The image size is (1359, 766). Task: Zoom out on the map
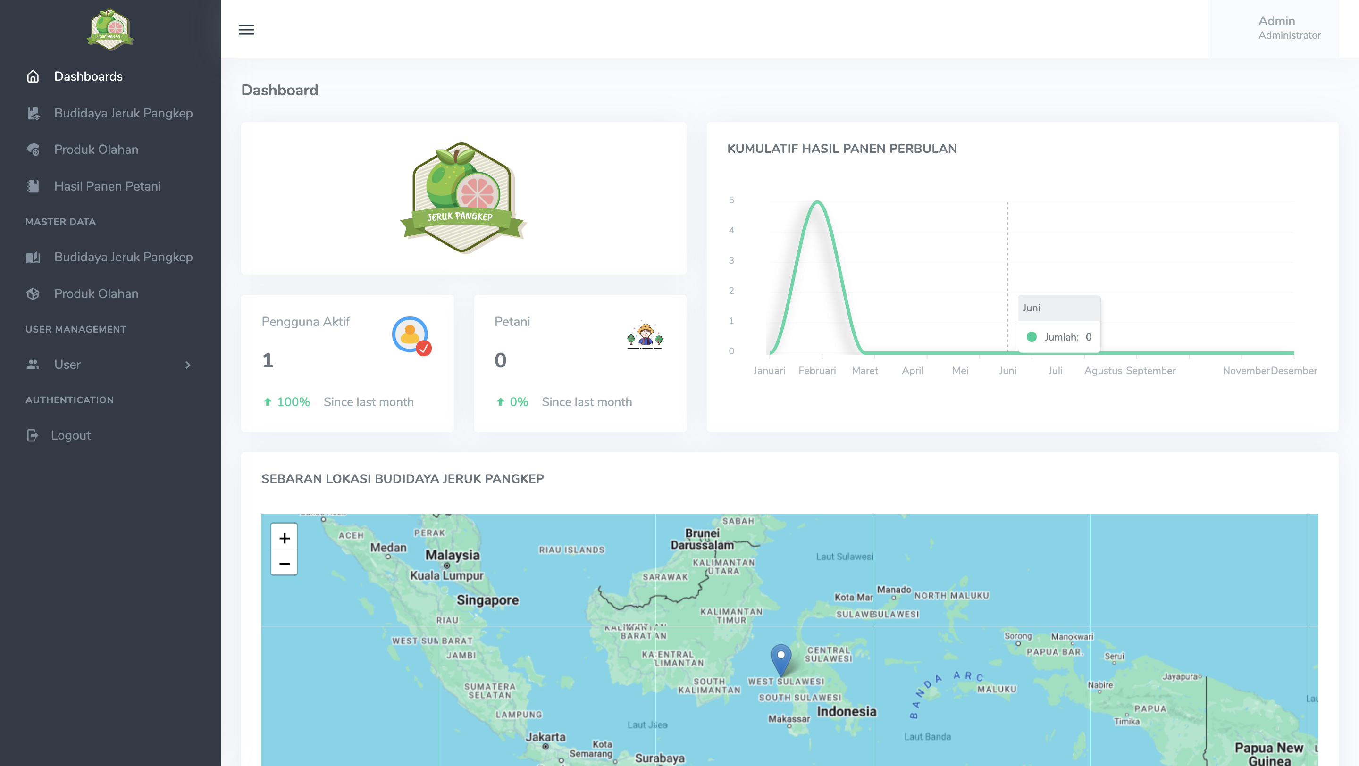(285, 563)
